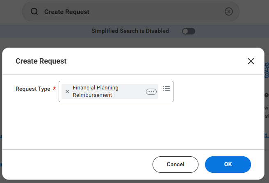Clear the search box with circled X
This screenshot has width=269, height=183.
(x=229, y=11)
